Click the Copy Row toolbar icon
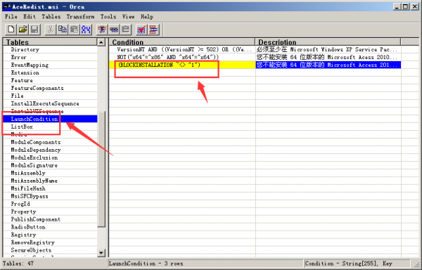The image size is (422, 270). point(114,30)
